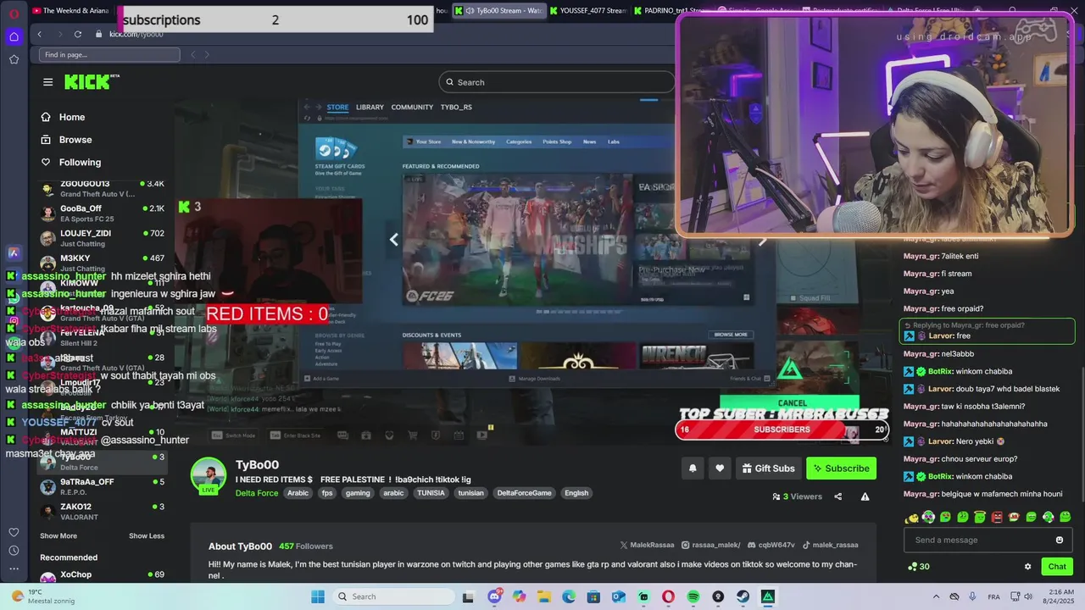Switch to PADRINO_tnt1 Stream browser tab
1085x610 pixels.
pyautogui.click(x=670, y=11)
